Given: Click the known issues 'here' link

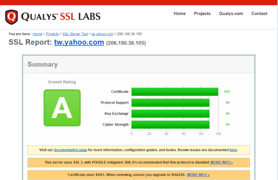Looking at the screenshot, I should tap(233, 150).
